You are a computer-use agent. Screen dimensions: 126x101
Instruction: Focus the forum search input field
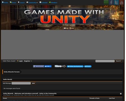pyautogui.click(x=105, y=61)
